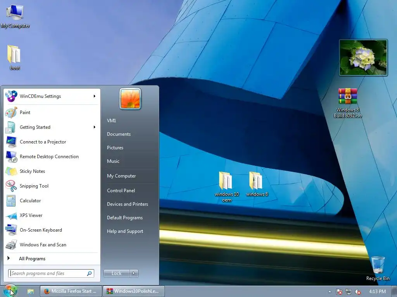Expand Getting Started submenu arrow
The width and height of the screenshot is (397, 297).
[x=94, y=127]
